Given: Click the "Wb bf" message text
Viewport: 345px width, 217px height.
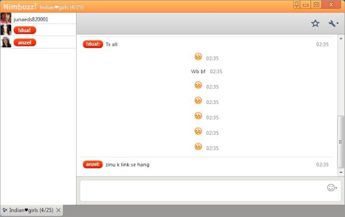Looking at the screenshot, I should point(198,72).
